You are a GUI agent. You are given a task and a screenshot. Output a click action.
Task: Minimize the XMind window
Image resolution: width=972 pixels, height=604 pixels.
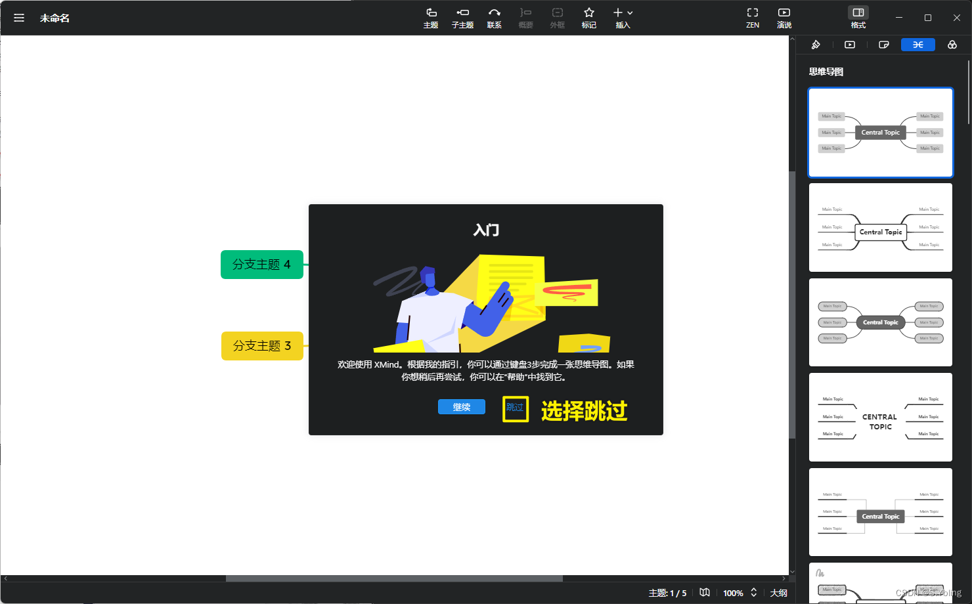tap(899, 18)
